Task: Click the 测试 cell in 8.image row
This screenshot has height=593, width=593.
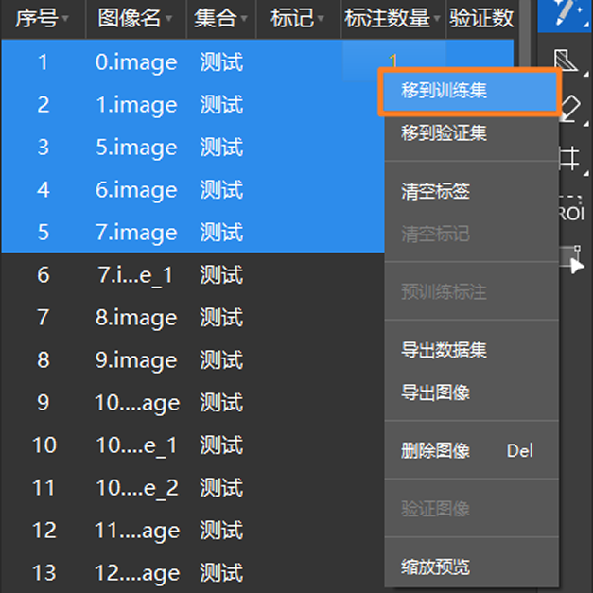Action: [221, 317]
